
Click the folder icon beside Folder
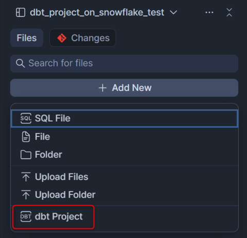pyautogui.click(x=26, y=154)
